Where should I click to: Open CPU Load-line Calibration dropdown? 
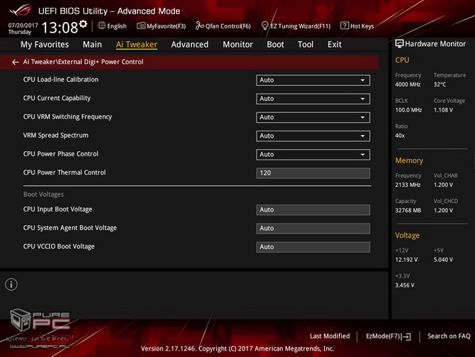(313, 80)
